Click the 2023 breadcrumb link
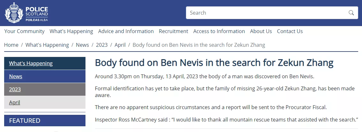The image size is (362, 132). (x=102, y=45)
